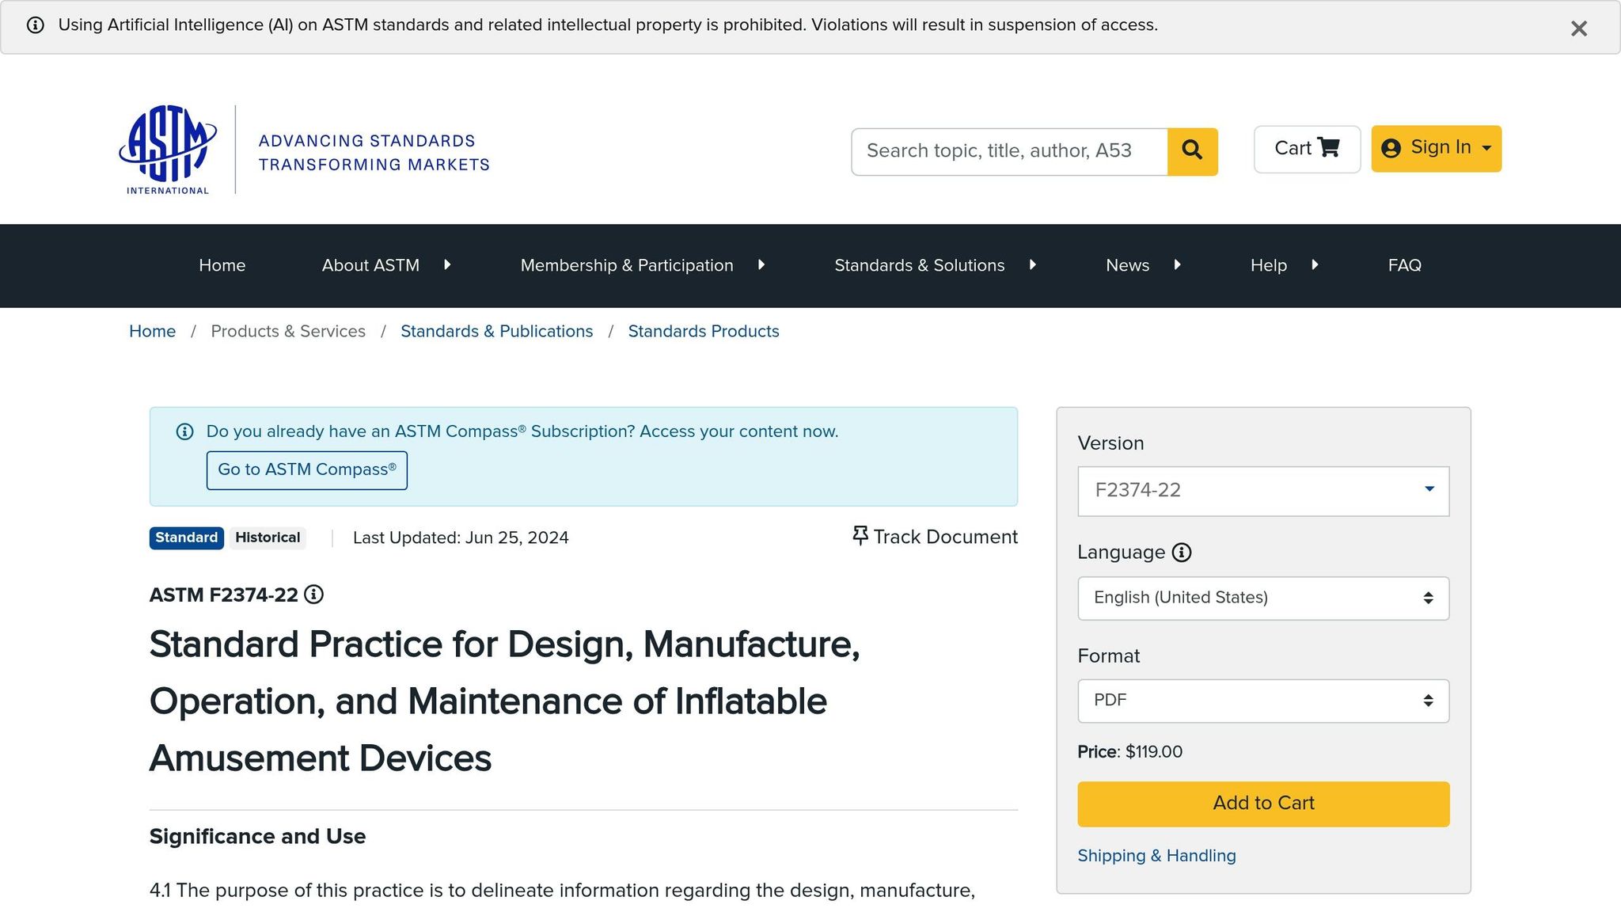Click the info icon in the Compass banner
The image size is (1621, 912).
[x=184, y=431]
